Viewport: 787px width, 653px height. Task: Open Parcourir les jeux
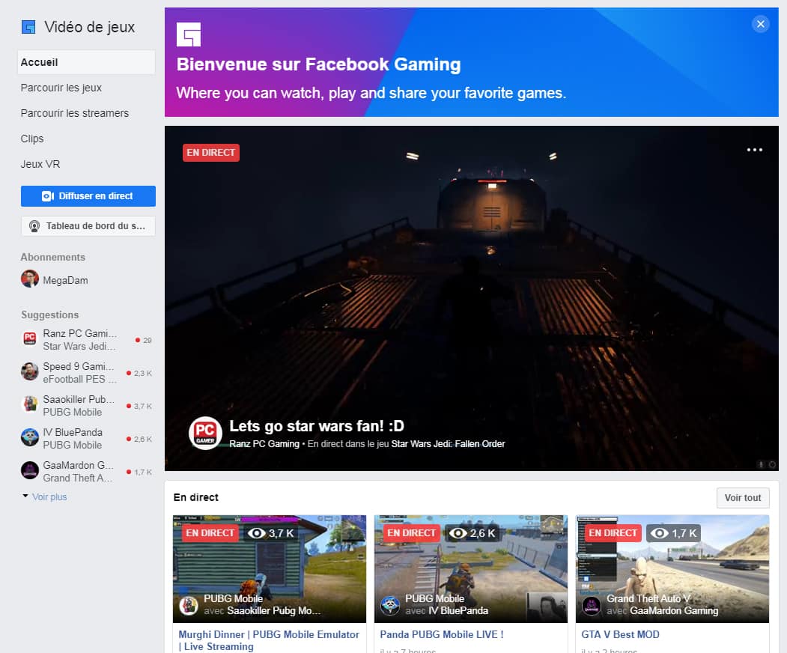click(61, 88)
